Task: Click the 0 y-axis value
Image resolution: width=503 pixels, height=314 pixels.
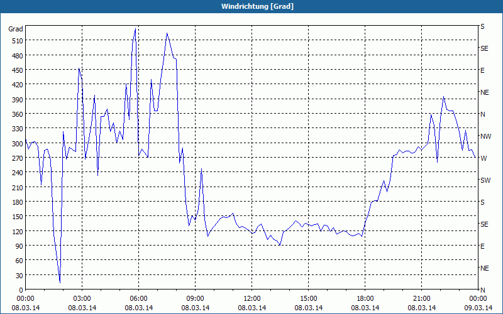Action: pyautogui.click(x=21, y=290)
